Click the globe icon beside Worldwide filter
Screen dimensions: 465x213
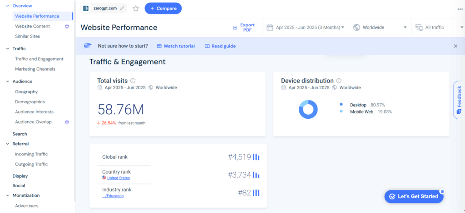click(356, 28)
